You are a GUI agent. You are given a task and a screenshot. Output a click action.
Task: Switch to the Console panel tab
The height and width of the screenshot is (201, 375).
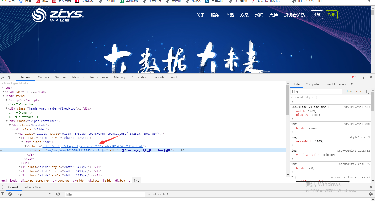44,77
